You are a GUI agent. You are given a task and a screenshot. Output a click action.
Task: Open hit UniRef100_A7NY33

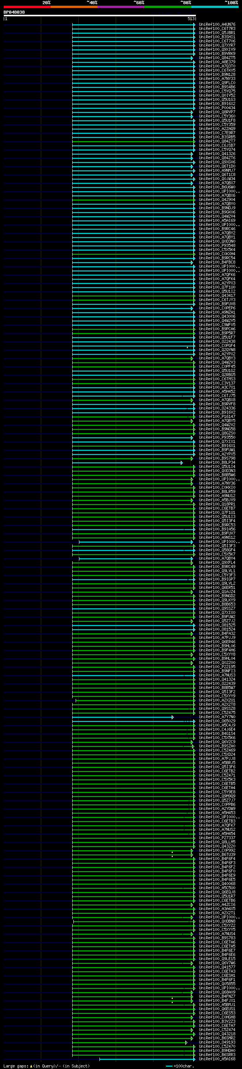click(x=217, y=78)
